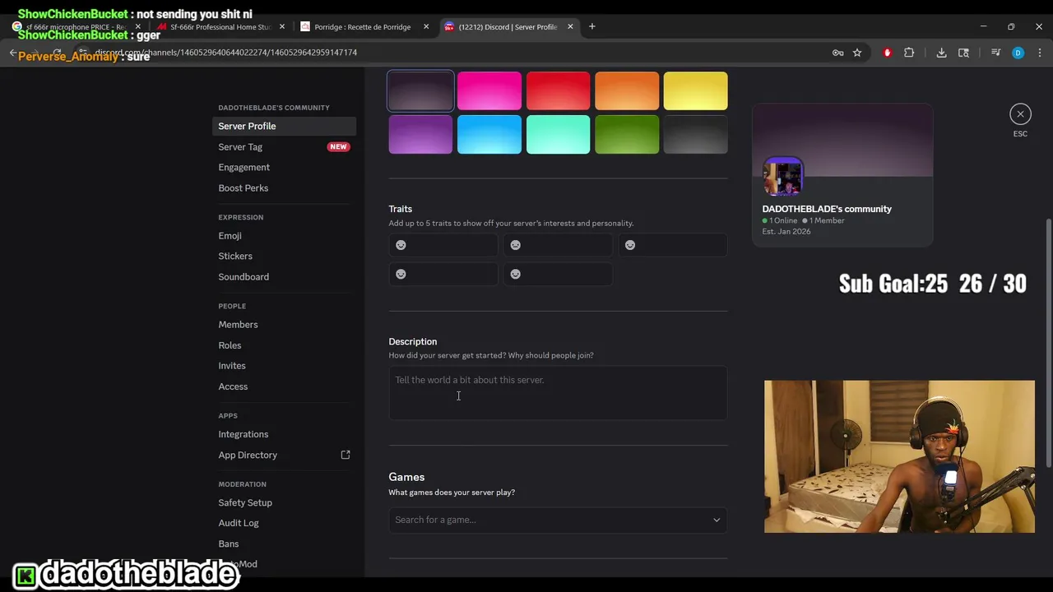
Task: Switch to the Sf-666r Professional Home Studio tab
Action: 220,26
